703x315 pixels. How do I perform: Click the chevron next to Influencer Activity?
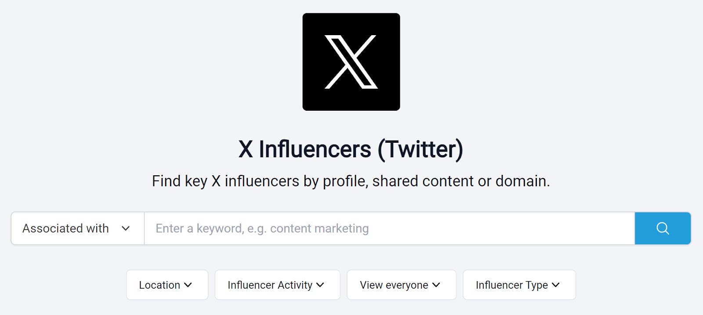(x=320, y=285)
